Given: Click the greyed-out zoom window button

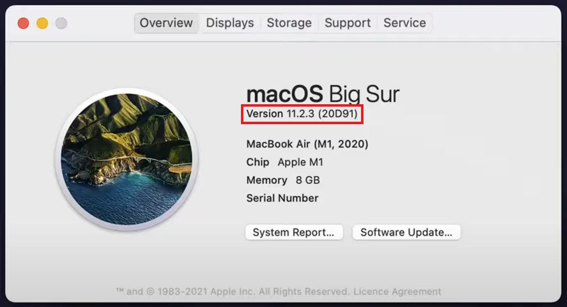Looking at the screenshot, I should pos(61,23).
